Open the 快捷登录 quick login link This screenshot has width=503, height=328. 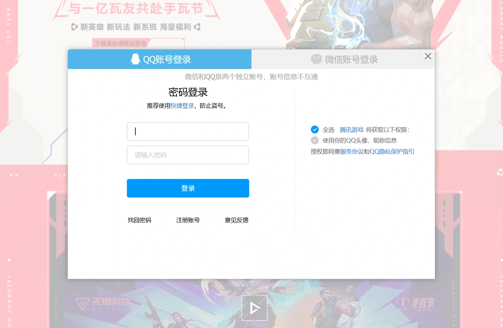pos(182,106)
